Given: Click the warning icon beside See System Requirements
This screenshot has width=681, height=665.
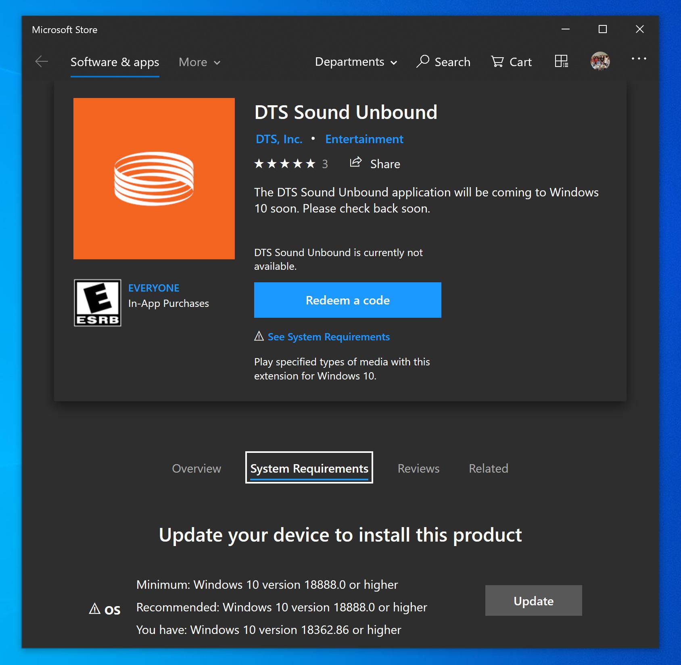Looking at the screenshot, I should point(259,336).
